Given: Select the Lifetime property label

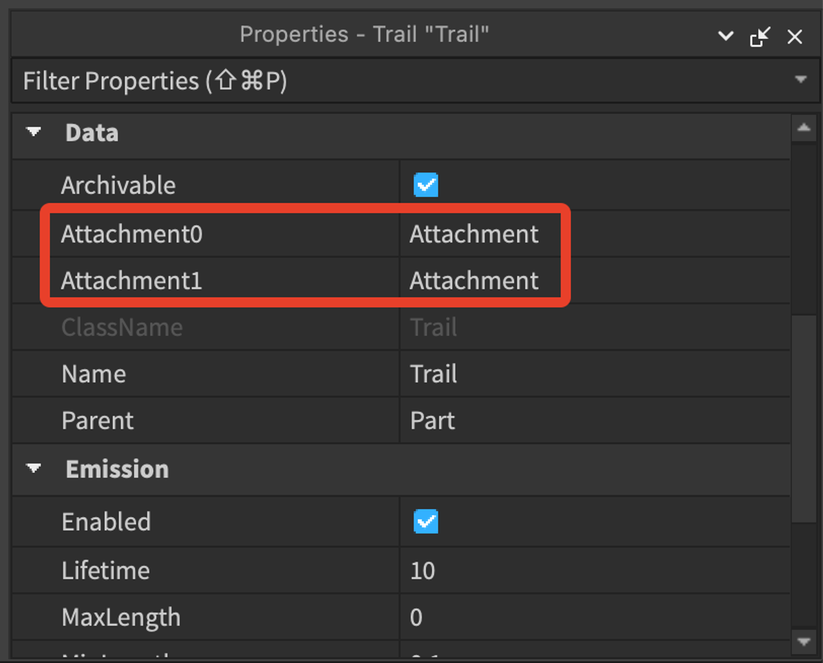Looking at the screenshot, I should (x=105, y=571).
